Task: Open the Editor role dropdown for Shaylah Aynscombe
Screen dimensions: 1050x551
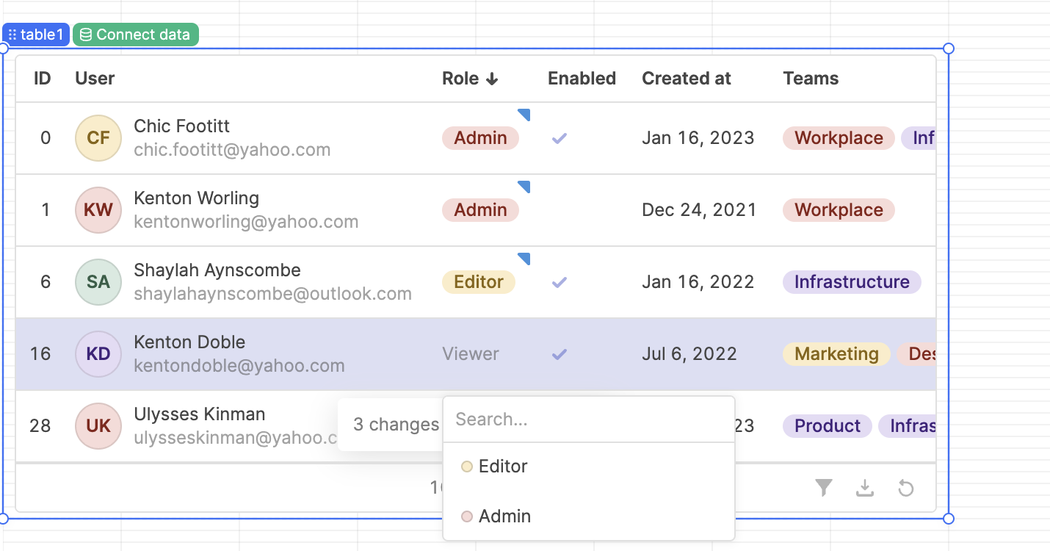Action: pos(479,282)
